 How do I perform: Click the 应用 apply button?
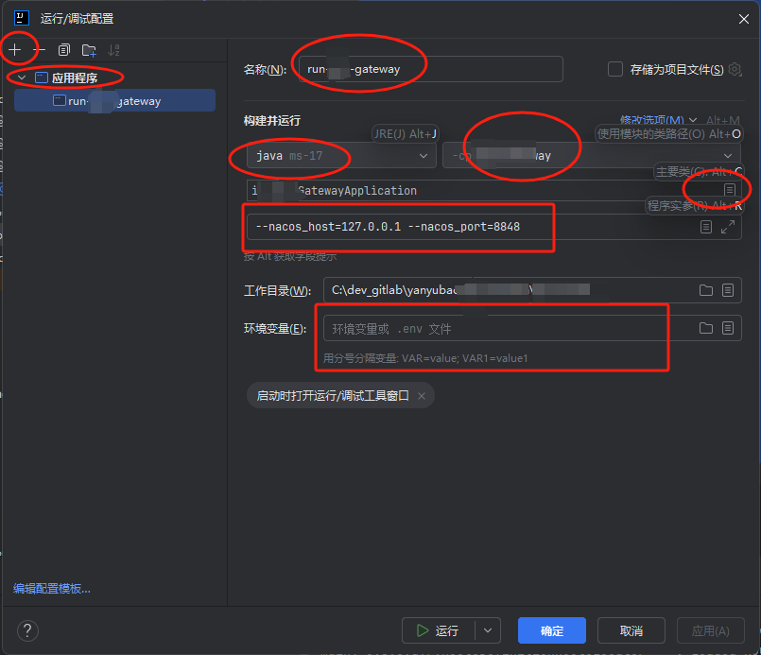[711, 630]
